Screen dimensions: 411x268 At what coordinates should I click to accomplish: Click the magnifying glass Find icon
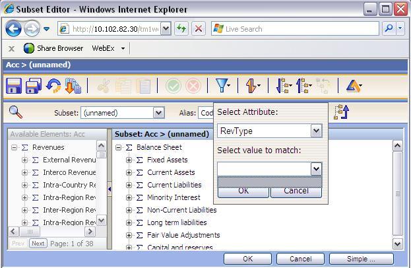[15, 112]
